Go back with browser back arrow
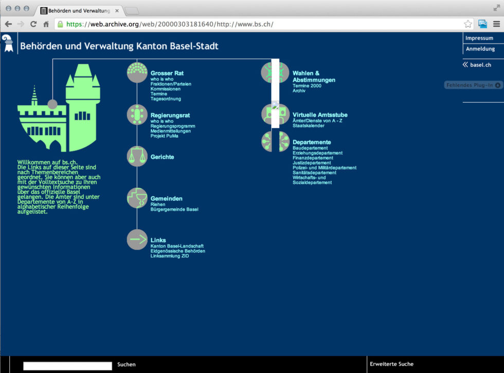504x373 pixels. pos(8,24)
